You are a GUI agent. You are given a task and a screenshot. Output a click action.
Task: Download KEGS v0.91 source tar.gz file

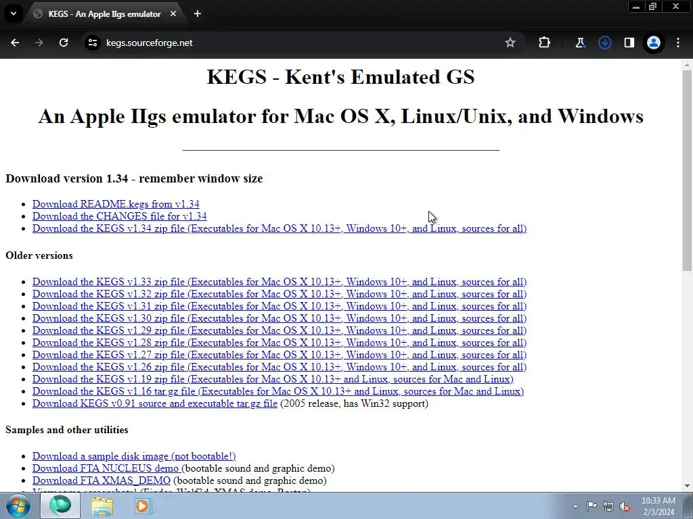pyautogui.click(x=155, y=403)
